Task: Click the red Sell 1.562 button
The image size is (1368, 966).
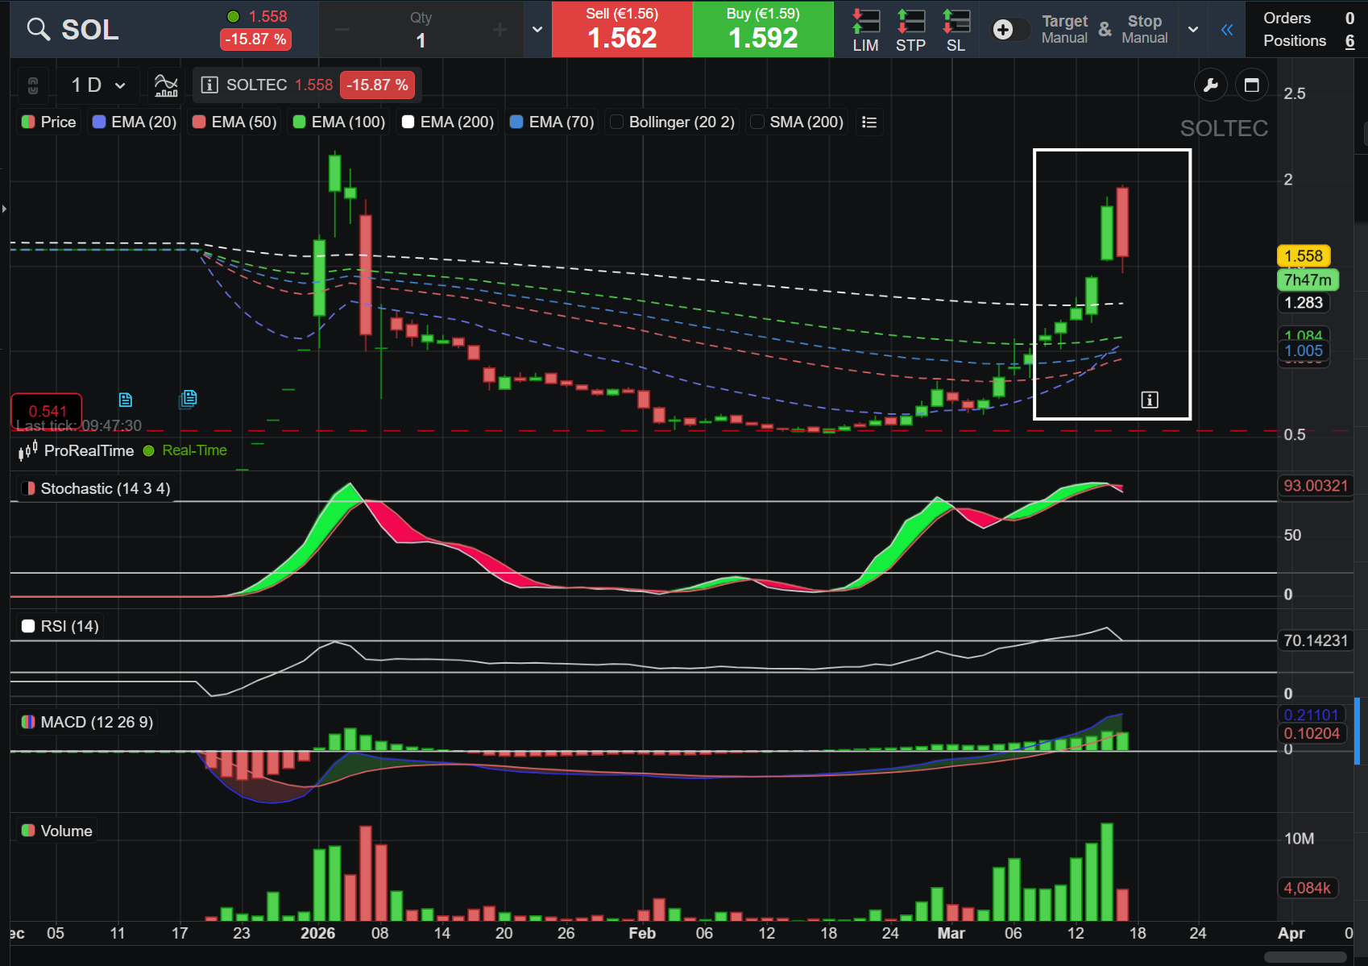Action: tap(622, 29)
